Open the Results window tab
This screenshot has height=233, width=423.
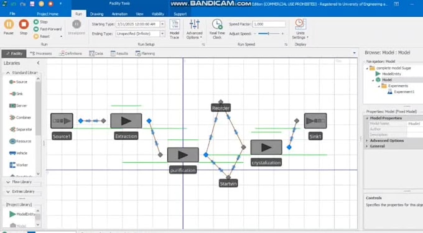pos(119,53)
